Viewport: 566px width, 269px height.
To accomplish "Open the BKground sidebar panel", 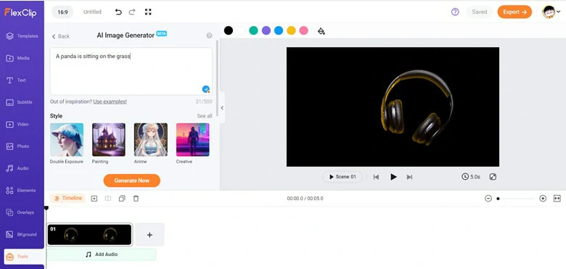I will pos(22,234).
